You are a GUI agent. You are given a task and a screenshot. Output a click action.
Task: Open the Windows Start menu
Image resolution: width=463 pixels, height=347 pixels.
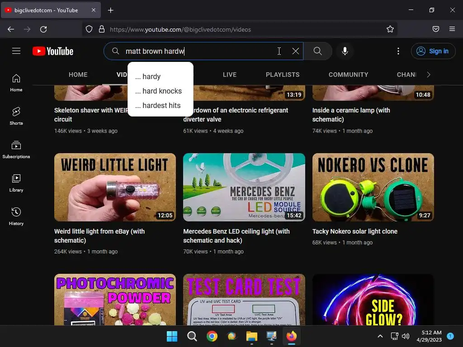[x=172, y=336]
